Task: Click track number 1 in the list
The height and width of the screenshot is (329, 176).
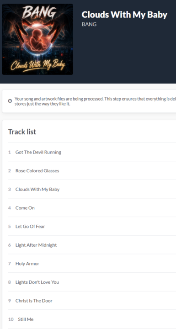Action: (10, 152)
